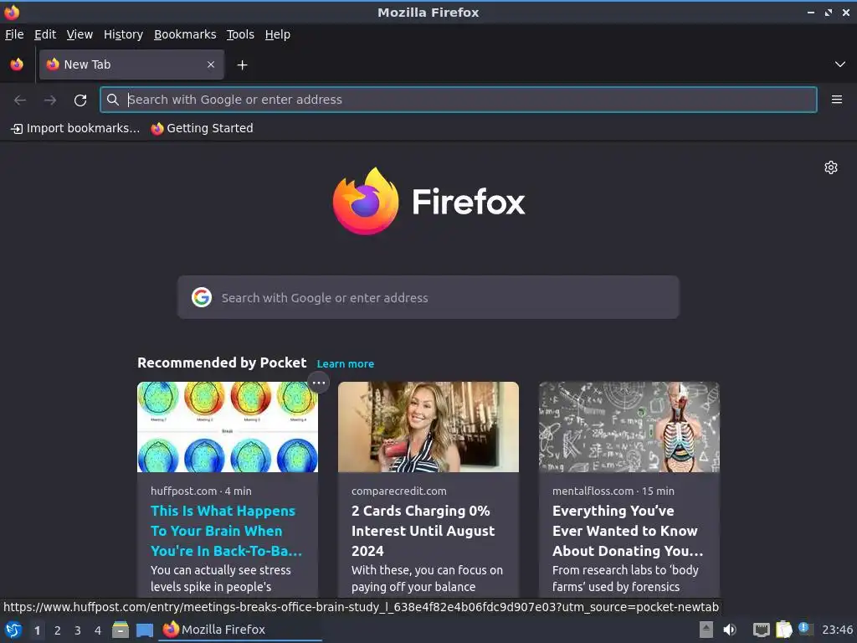Click the Firefox logo on new tab
The image size is (857, 643).
pos(428,201)
